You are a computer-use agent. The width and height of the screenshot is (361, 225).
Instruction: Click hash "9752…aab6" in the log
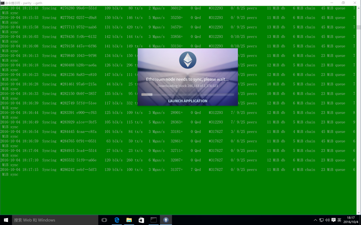point(86,27)
